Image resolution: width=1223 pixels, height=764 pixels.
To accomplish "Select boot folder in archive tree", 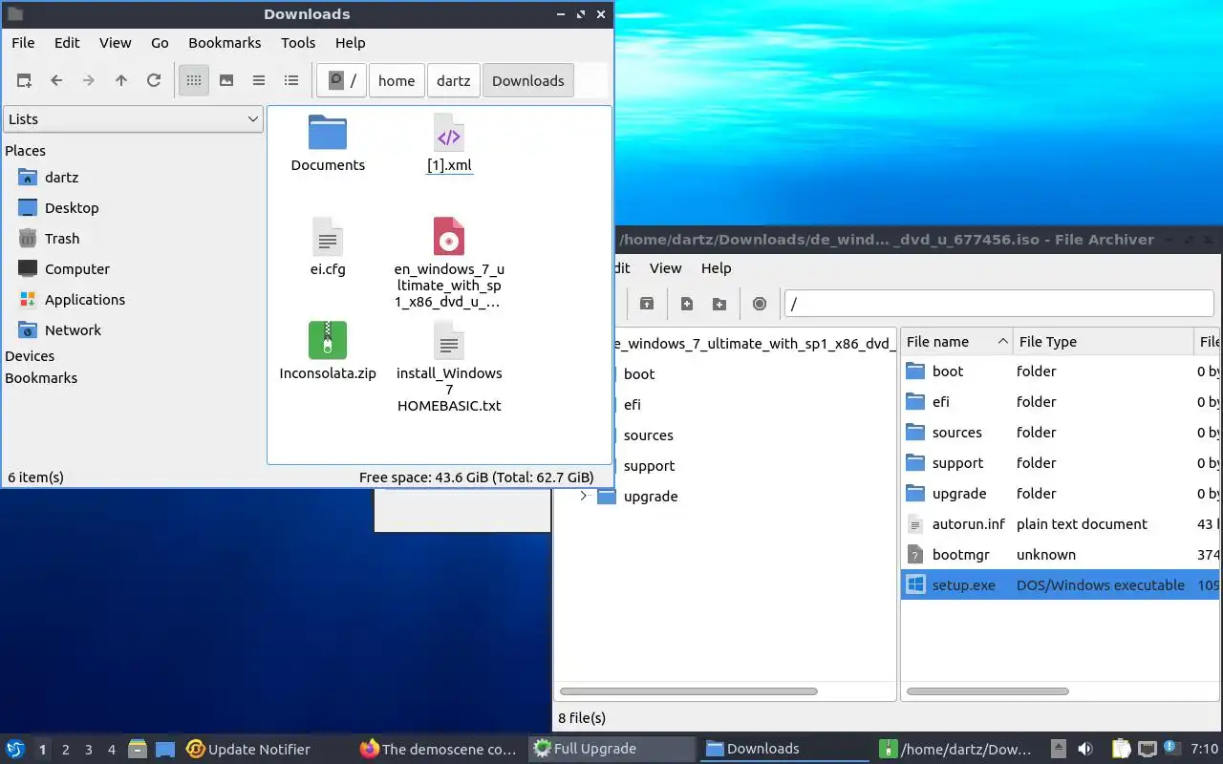I will point(639,374).
